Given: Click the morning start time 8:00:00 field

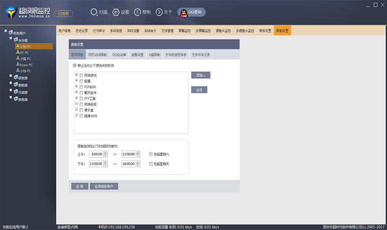Looking at the screenshot, I should [x=96, y=154].
